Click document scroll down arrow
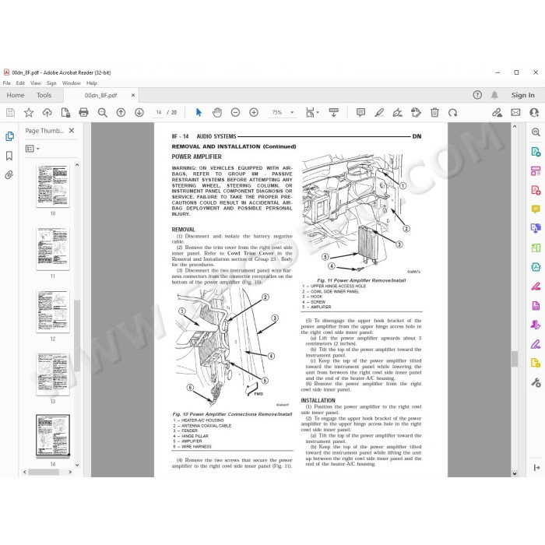The width and height of the screenshot is (545, 545). point(515,473)
